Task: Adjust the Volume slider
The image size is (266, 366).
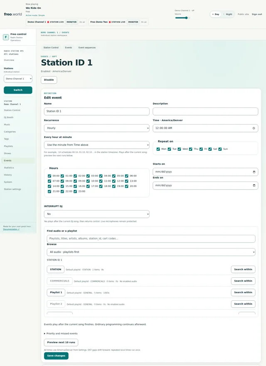Action: coord(182,18)
